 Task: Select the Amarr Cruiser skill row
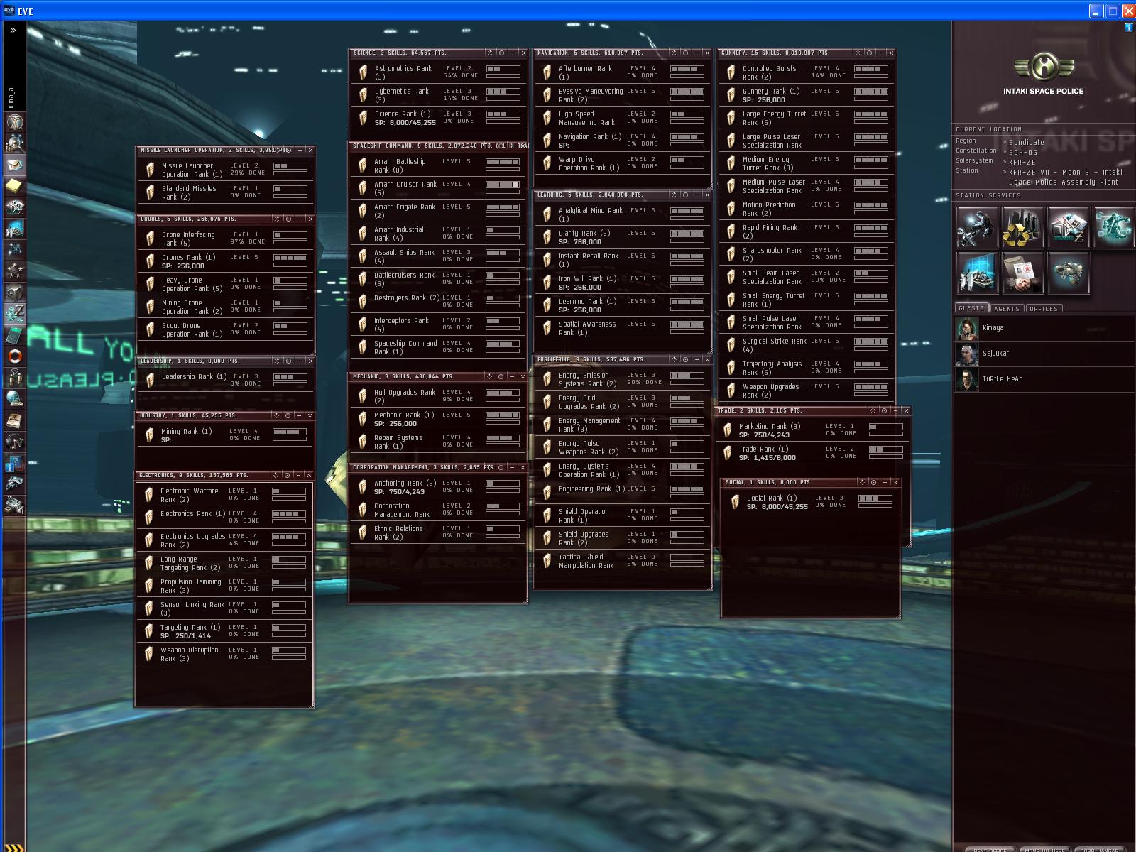(438, 188)
